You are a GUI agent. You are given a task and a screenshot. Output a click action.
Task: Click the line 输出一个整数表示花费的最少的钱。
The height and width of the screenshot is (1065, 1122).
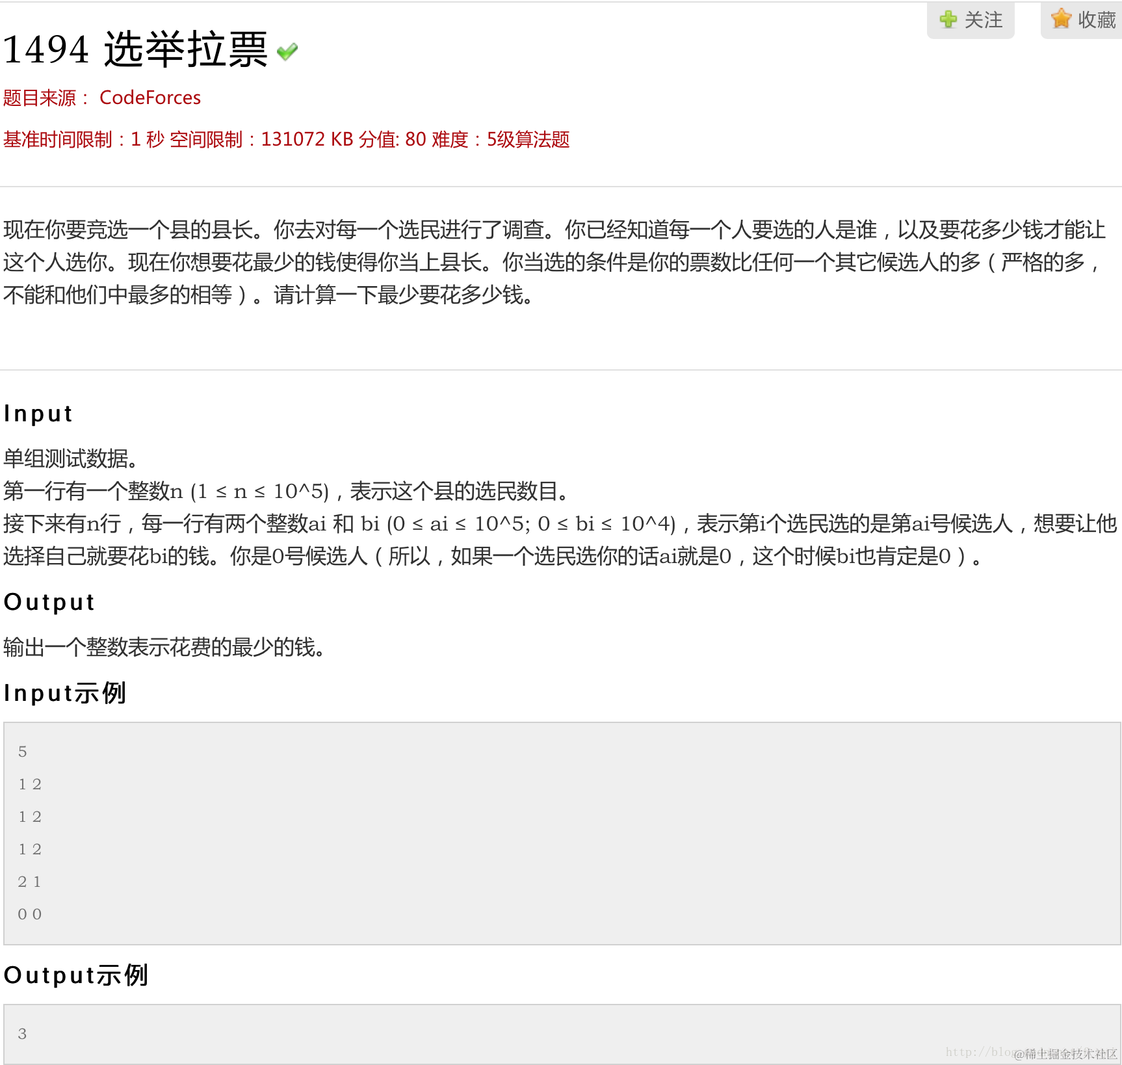164,647
